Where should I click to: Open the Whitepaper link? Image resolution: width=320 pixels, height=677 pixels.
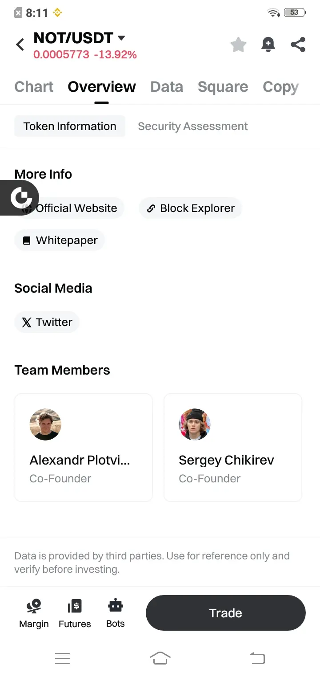point(60,241)
